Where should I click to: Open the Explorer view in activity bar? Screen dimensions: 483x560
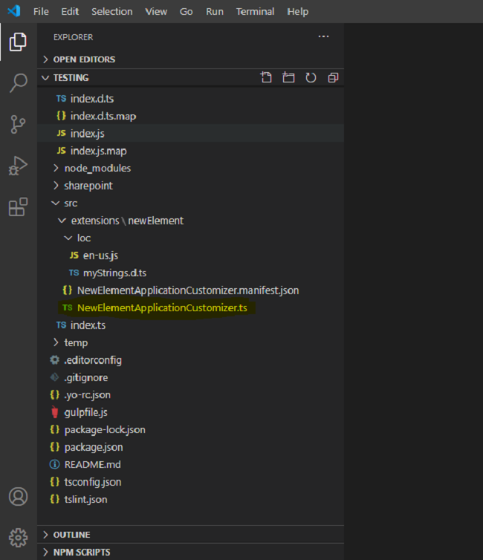point(18,42)
